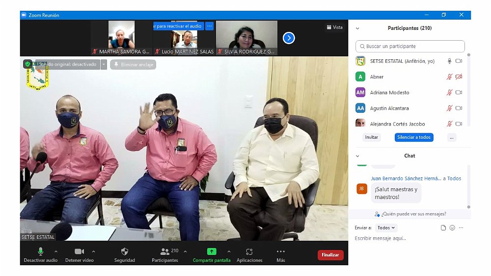Open the Seguridad shield icon
Image resolution: width=491 pixels, height=276 pixels.
click(124, 251)
